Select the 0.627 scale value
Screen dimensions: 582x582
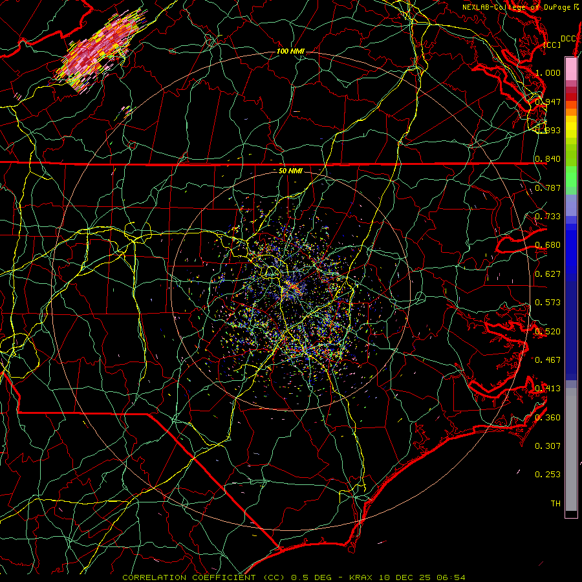coord(548,274)
